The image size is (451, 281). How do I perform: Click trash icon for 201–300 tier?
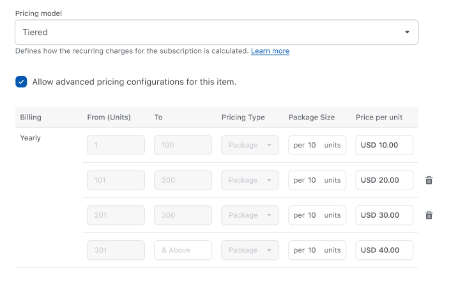pos(429,215)
